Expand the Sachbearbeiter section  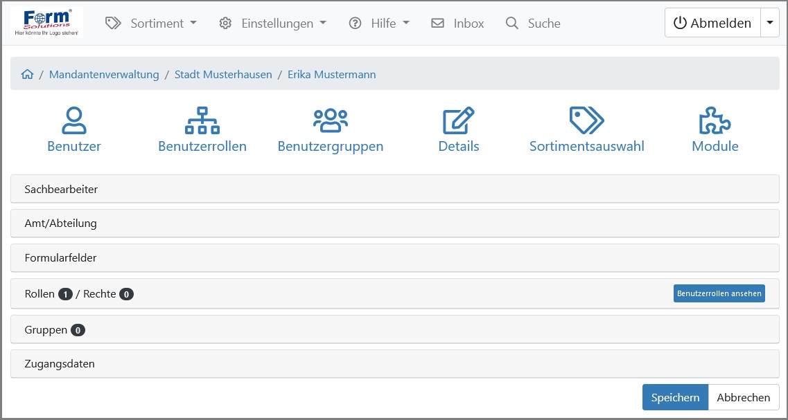pos(395,189)
